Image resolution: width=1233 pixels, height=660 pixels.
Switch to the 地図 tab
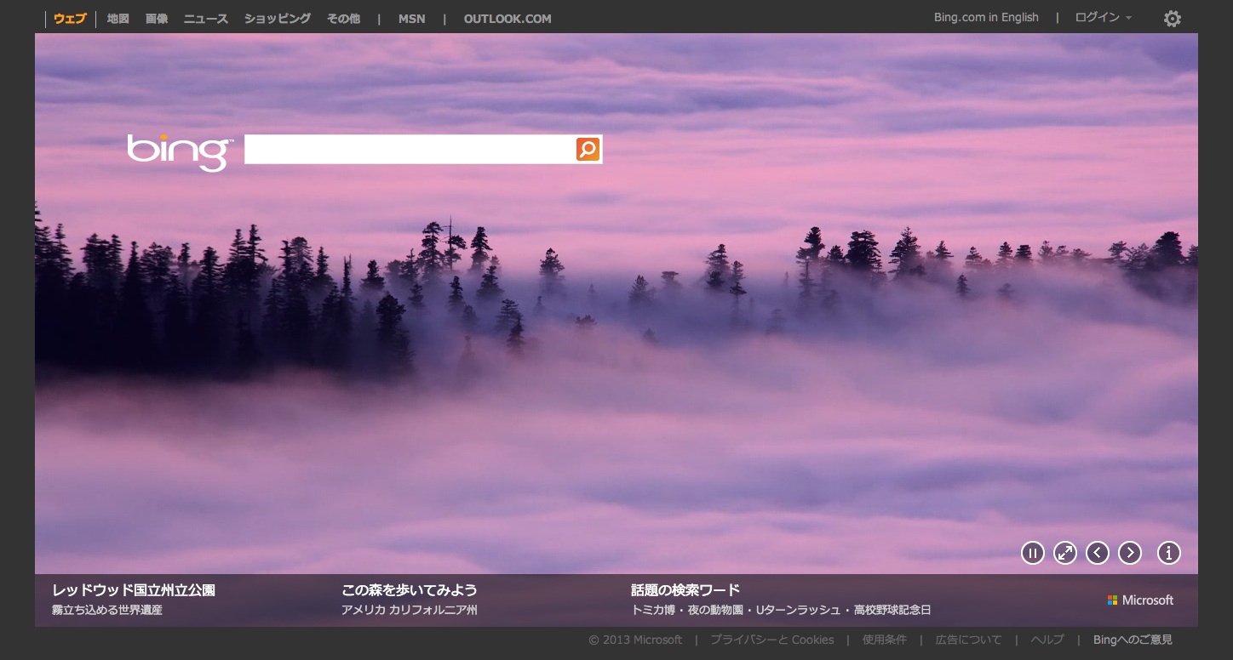[x=118, y=19]
